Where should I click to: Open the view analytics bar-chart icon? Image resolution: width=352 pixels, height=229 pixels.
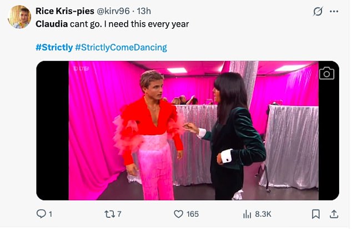(x=248, y=214)
